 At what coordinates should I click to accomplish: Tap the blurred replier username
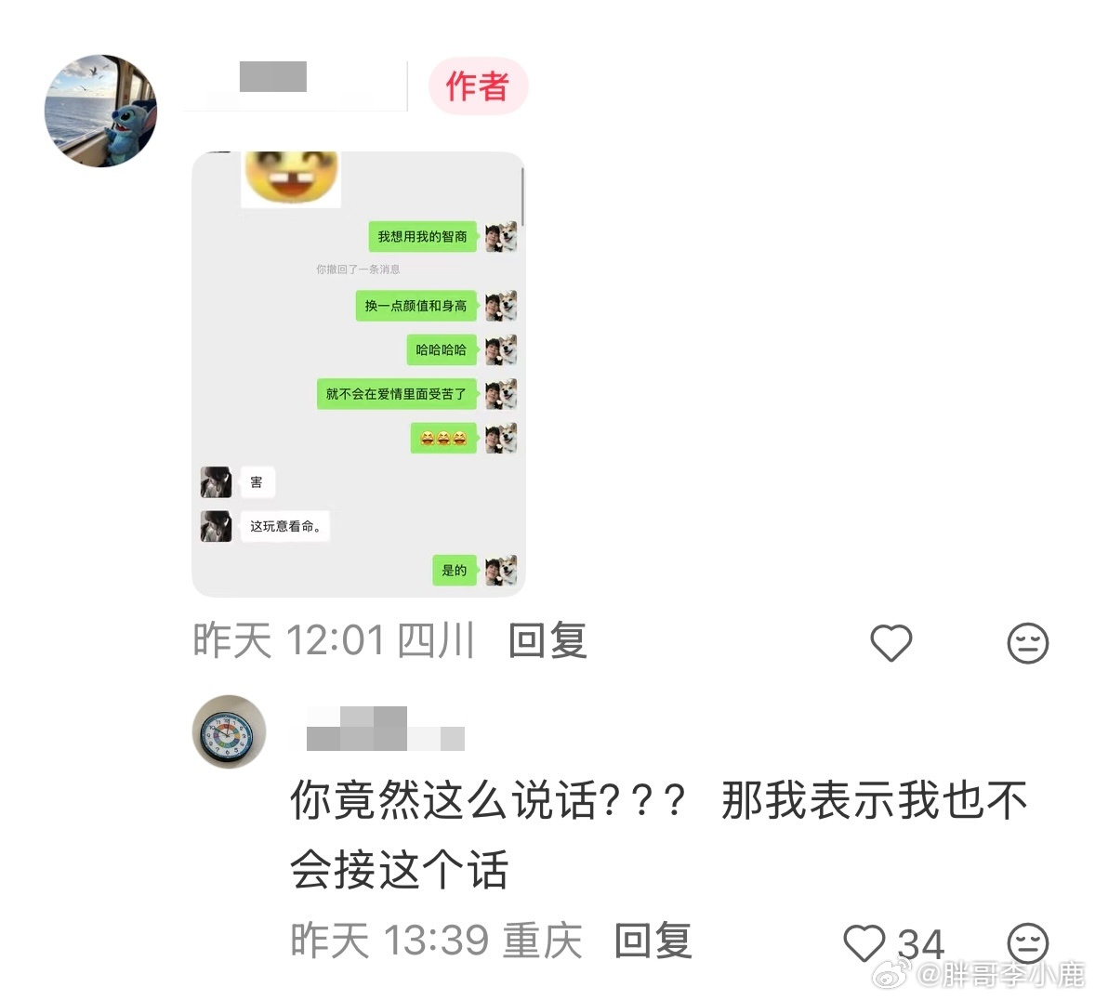coord(386,729)
